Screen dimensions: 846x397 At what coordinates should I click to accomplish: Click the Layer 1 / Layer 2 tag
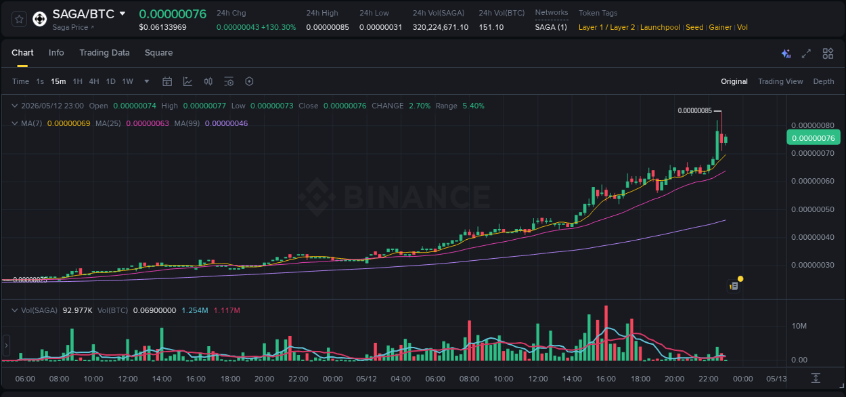(606, 27)
